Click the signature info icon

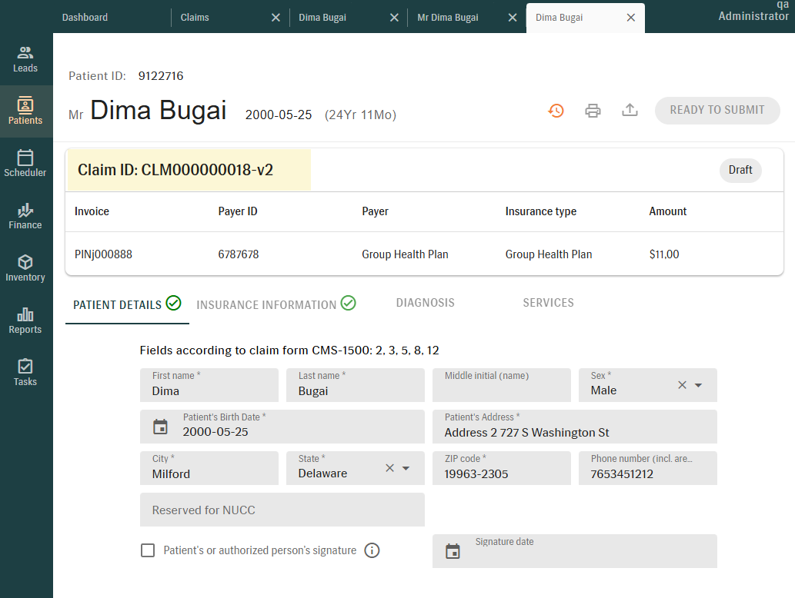(x=372, y=550)
